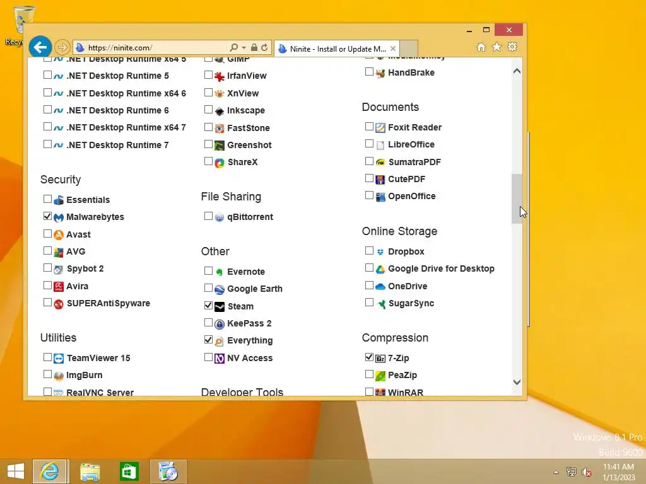Check the qBittorrent checkbox
Image resolution: width=646 pixels, height=484 pixels.
[208, 216]
